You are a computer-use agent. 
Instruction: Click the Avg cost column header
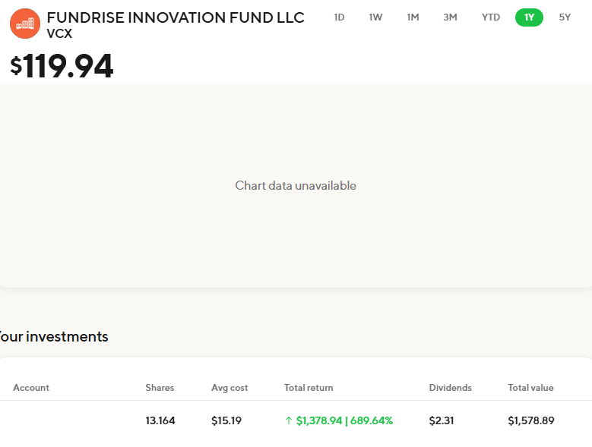click(x=230, y=388)
